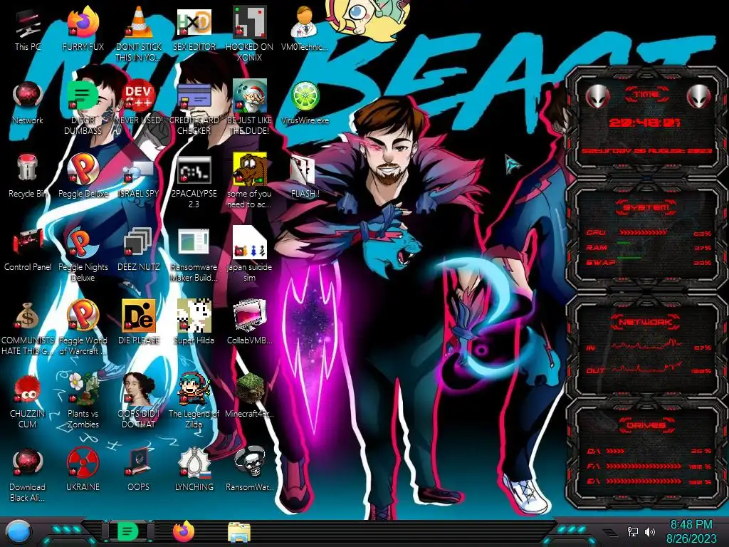Open the taskbar clock showing 8:48 PM

click(x=691, y=531)
